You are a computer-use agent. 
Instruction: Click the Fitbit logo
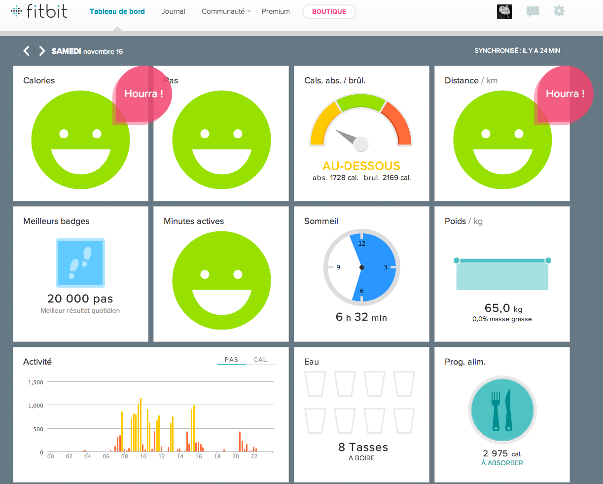[39, 11]
